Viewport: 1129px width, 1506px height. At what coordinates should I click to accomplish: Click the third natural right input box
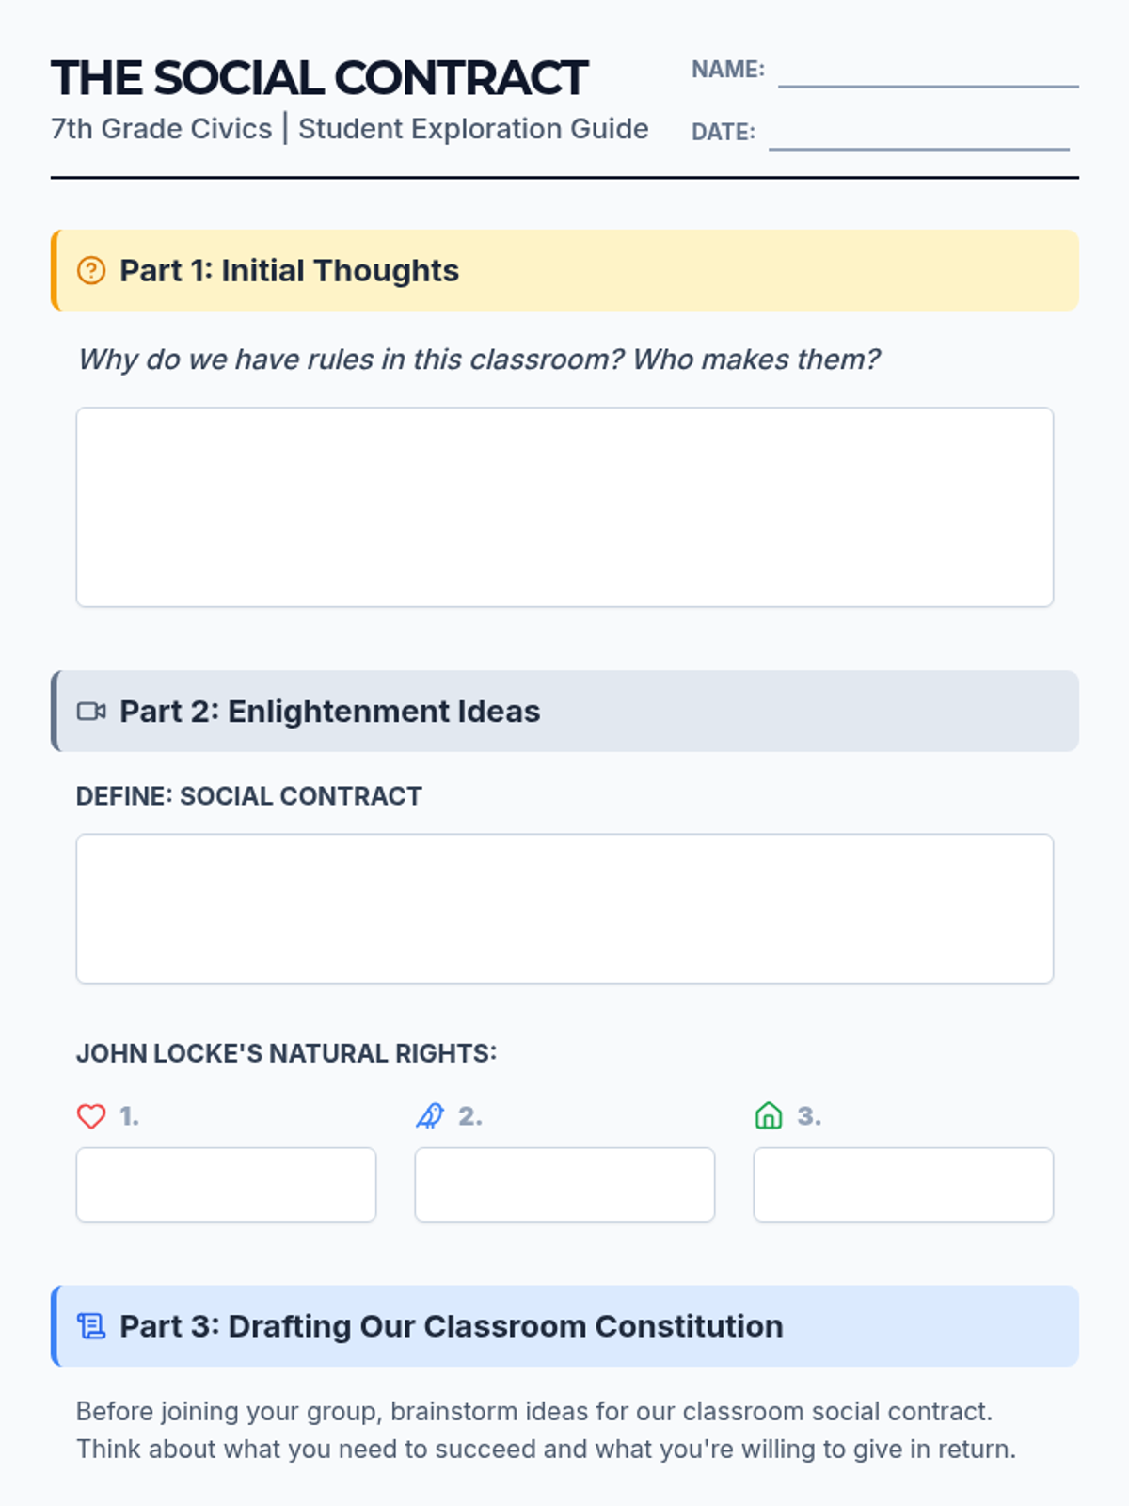[903, 1185]
